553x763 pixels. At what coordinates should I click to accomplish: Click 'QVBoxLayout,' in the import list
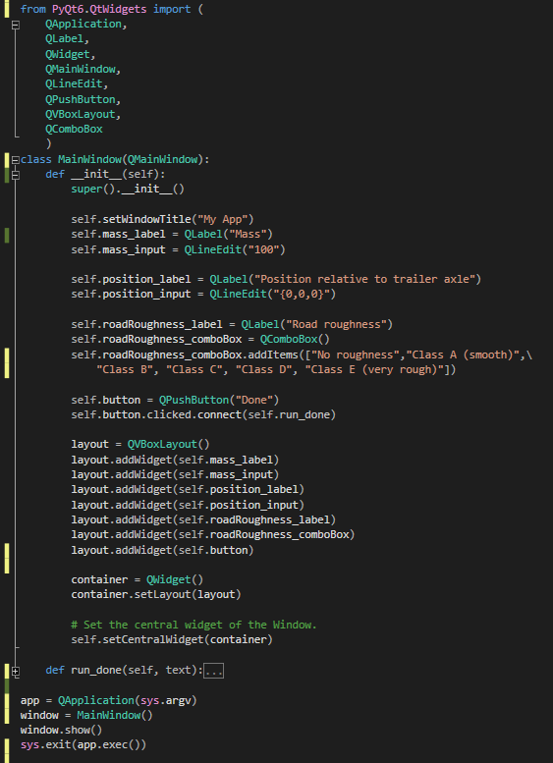tap(83, 114)
